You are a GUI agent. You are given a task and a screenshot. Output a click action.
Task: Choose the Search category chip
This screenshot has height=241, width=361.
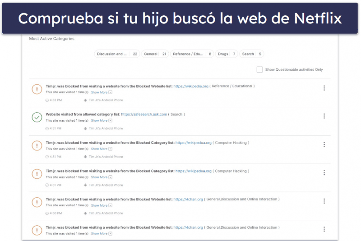coord(252,54)
